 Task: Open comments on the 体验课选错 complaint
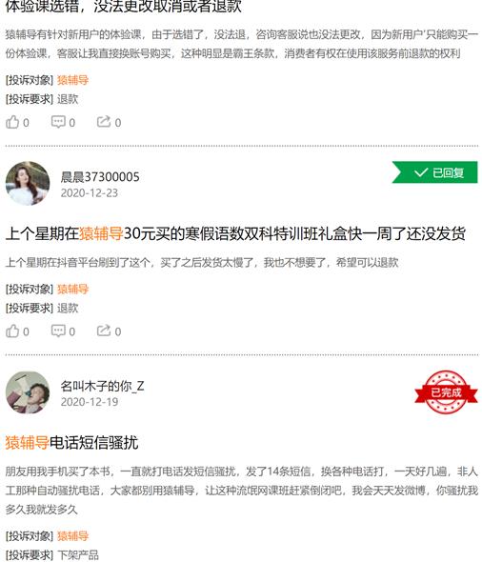[63, 123]
